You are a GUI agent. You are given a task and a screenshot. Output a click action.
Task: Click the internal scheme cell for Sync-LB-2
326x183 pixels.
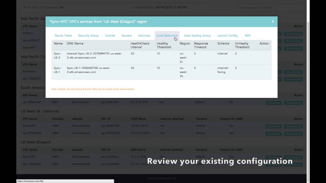[x=222, y=54]
